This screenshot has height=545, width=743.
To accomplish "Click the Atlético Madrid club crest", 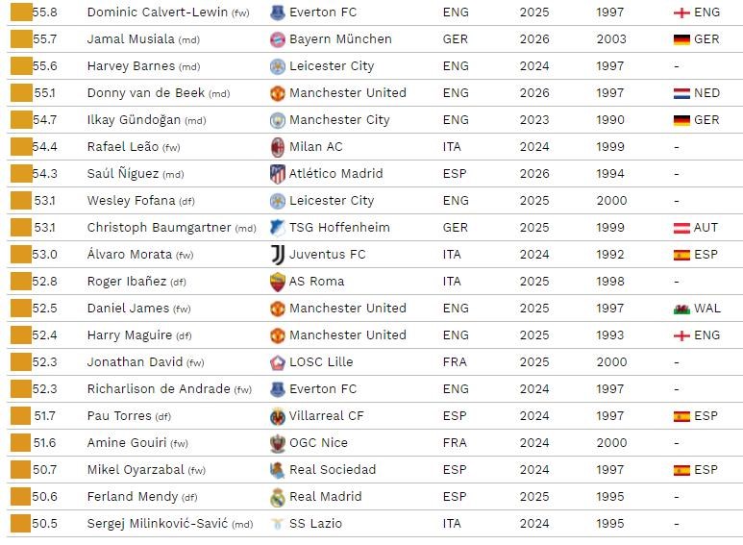I will coord(278,174).
